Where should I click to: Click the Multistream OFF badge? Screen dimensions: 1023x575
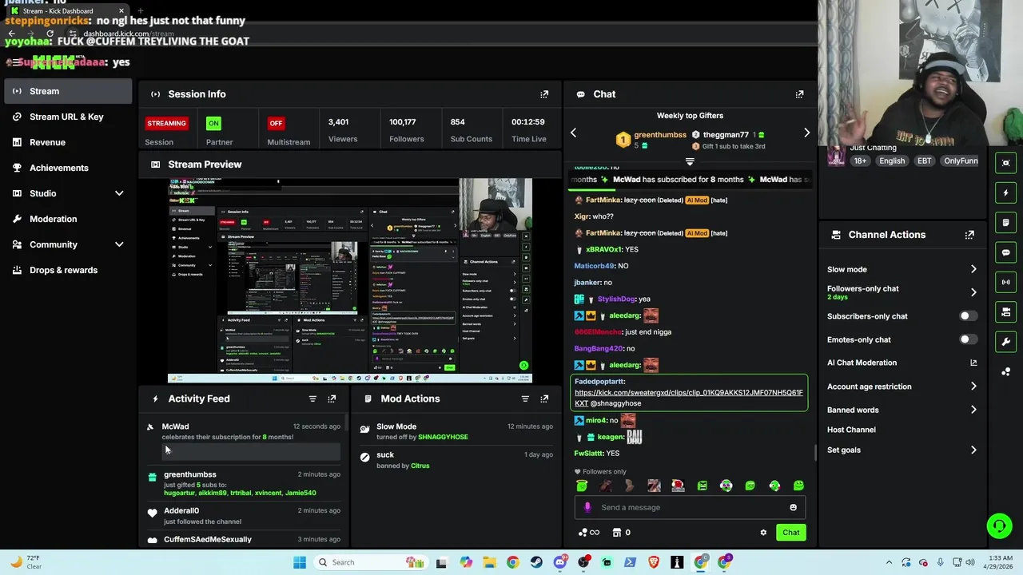[276, 123]
